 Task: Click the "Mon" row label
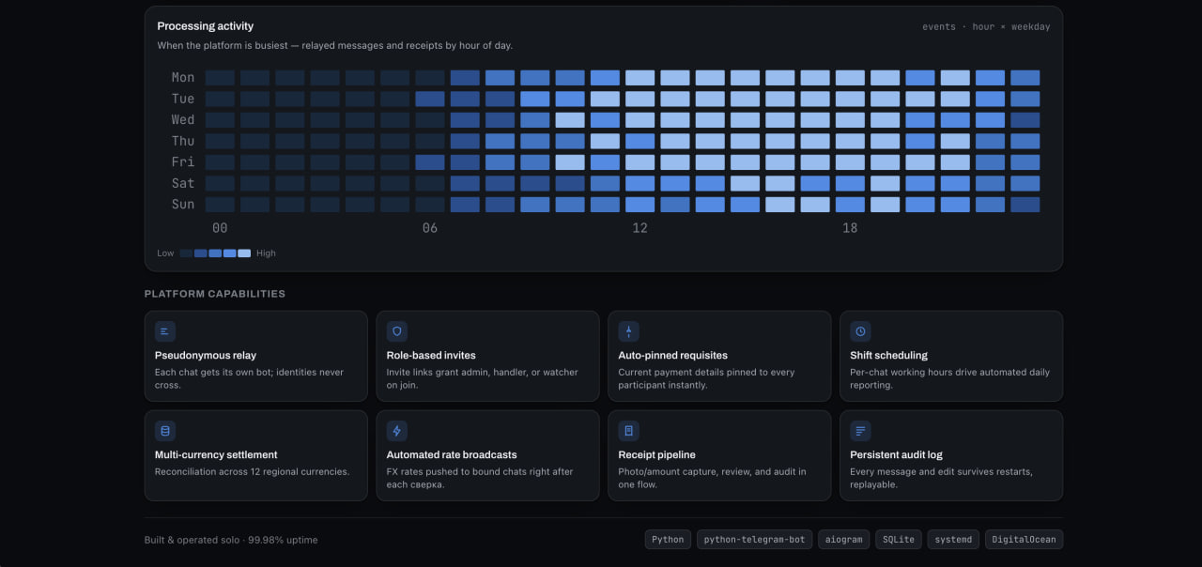(x=183, y=78)
